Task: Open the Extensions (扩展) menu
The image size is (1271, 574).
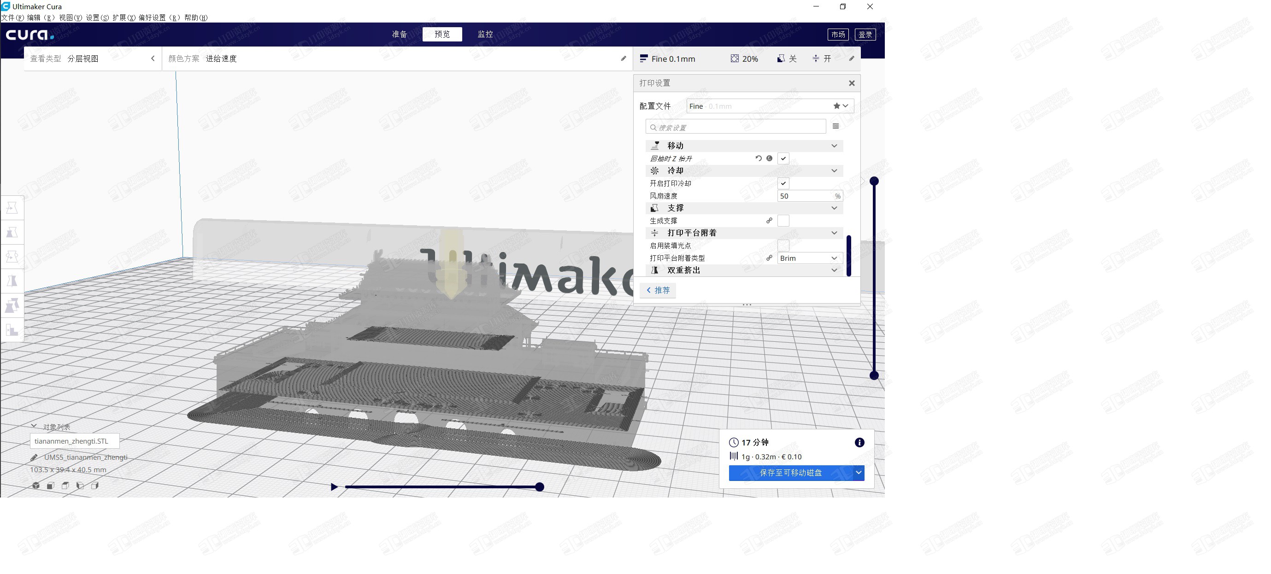Action: coord(124,18)
